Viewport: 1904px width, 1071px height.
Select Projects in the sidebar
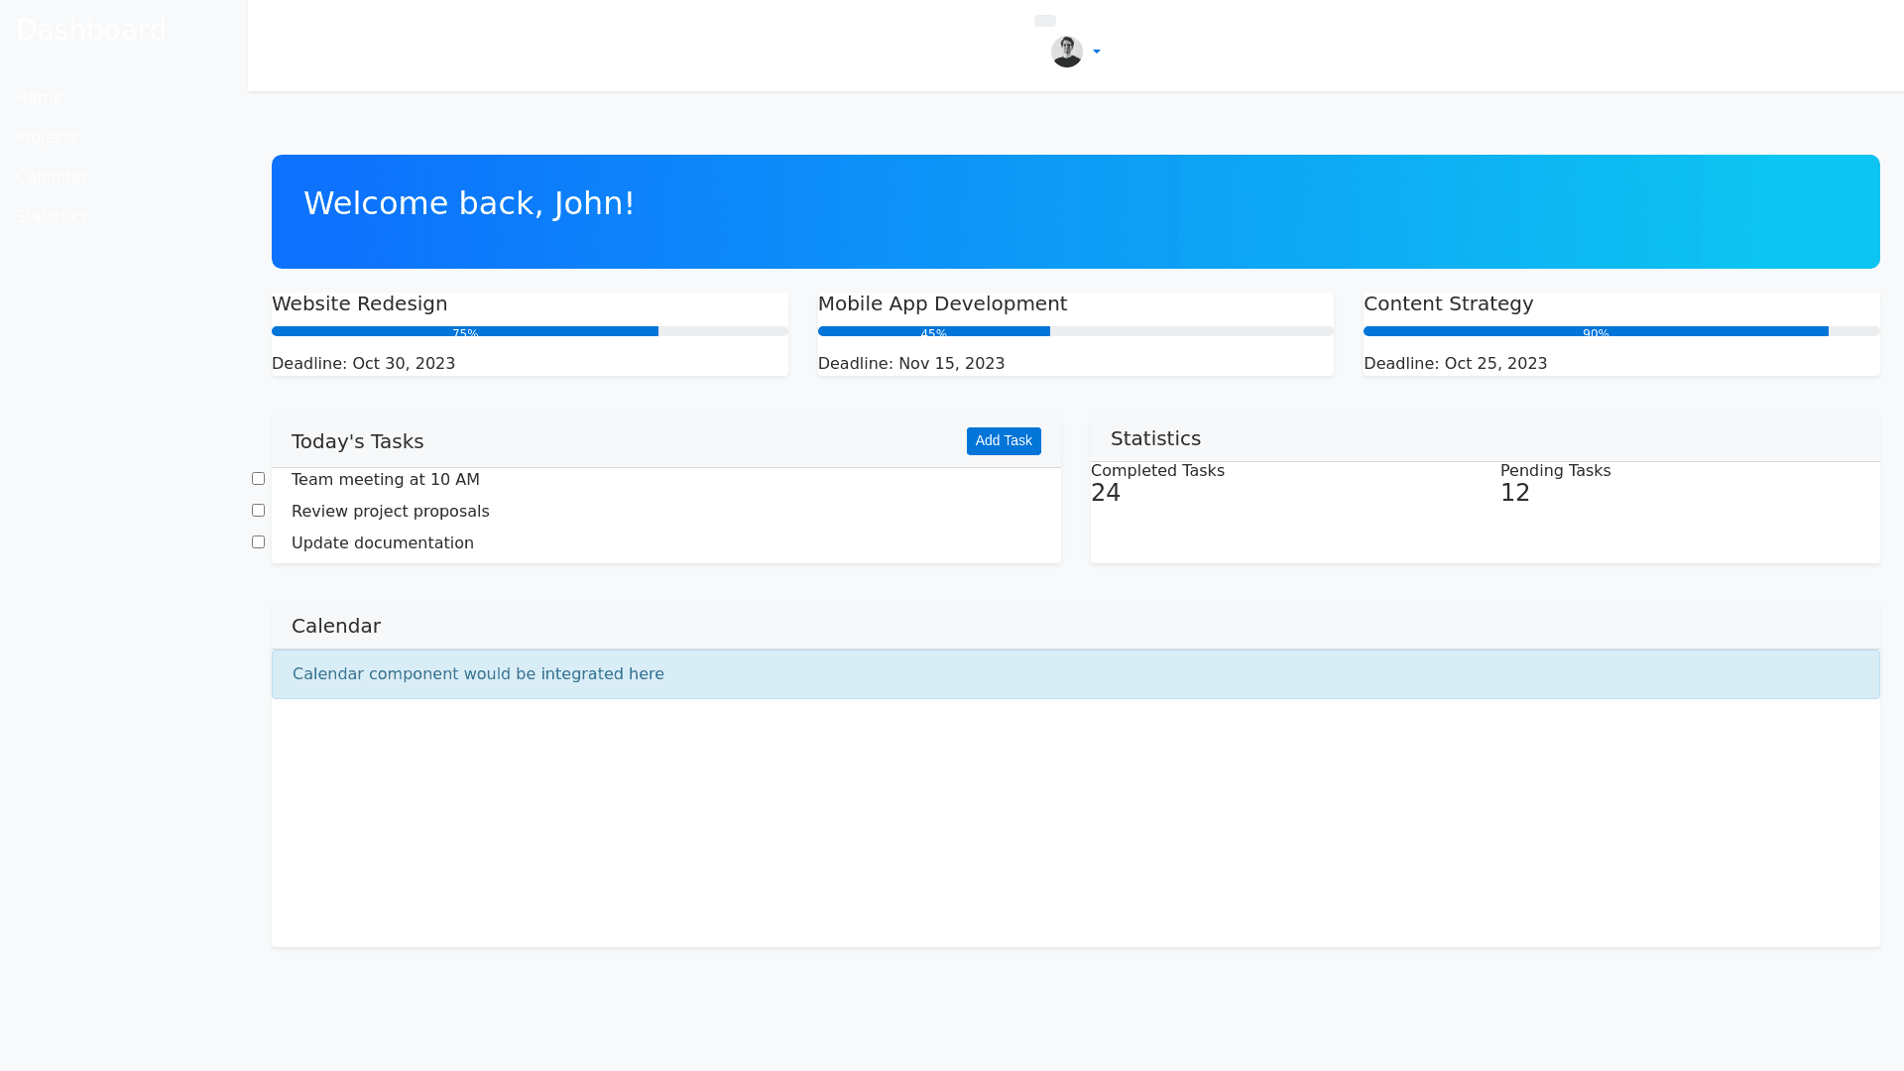pyautogui.click(x=48, y=137)
